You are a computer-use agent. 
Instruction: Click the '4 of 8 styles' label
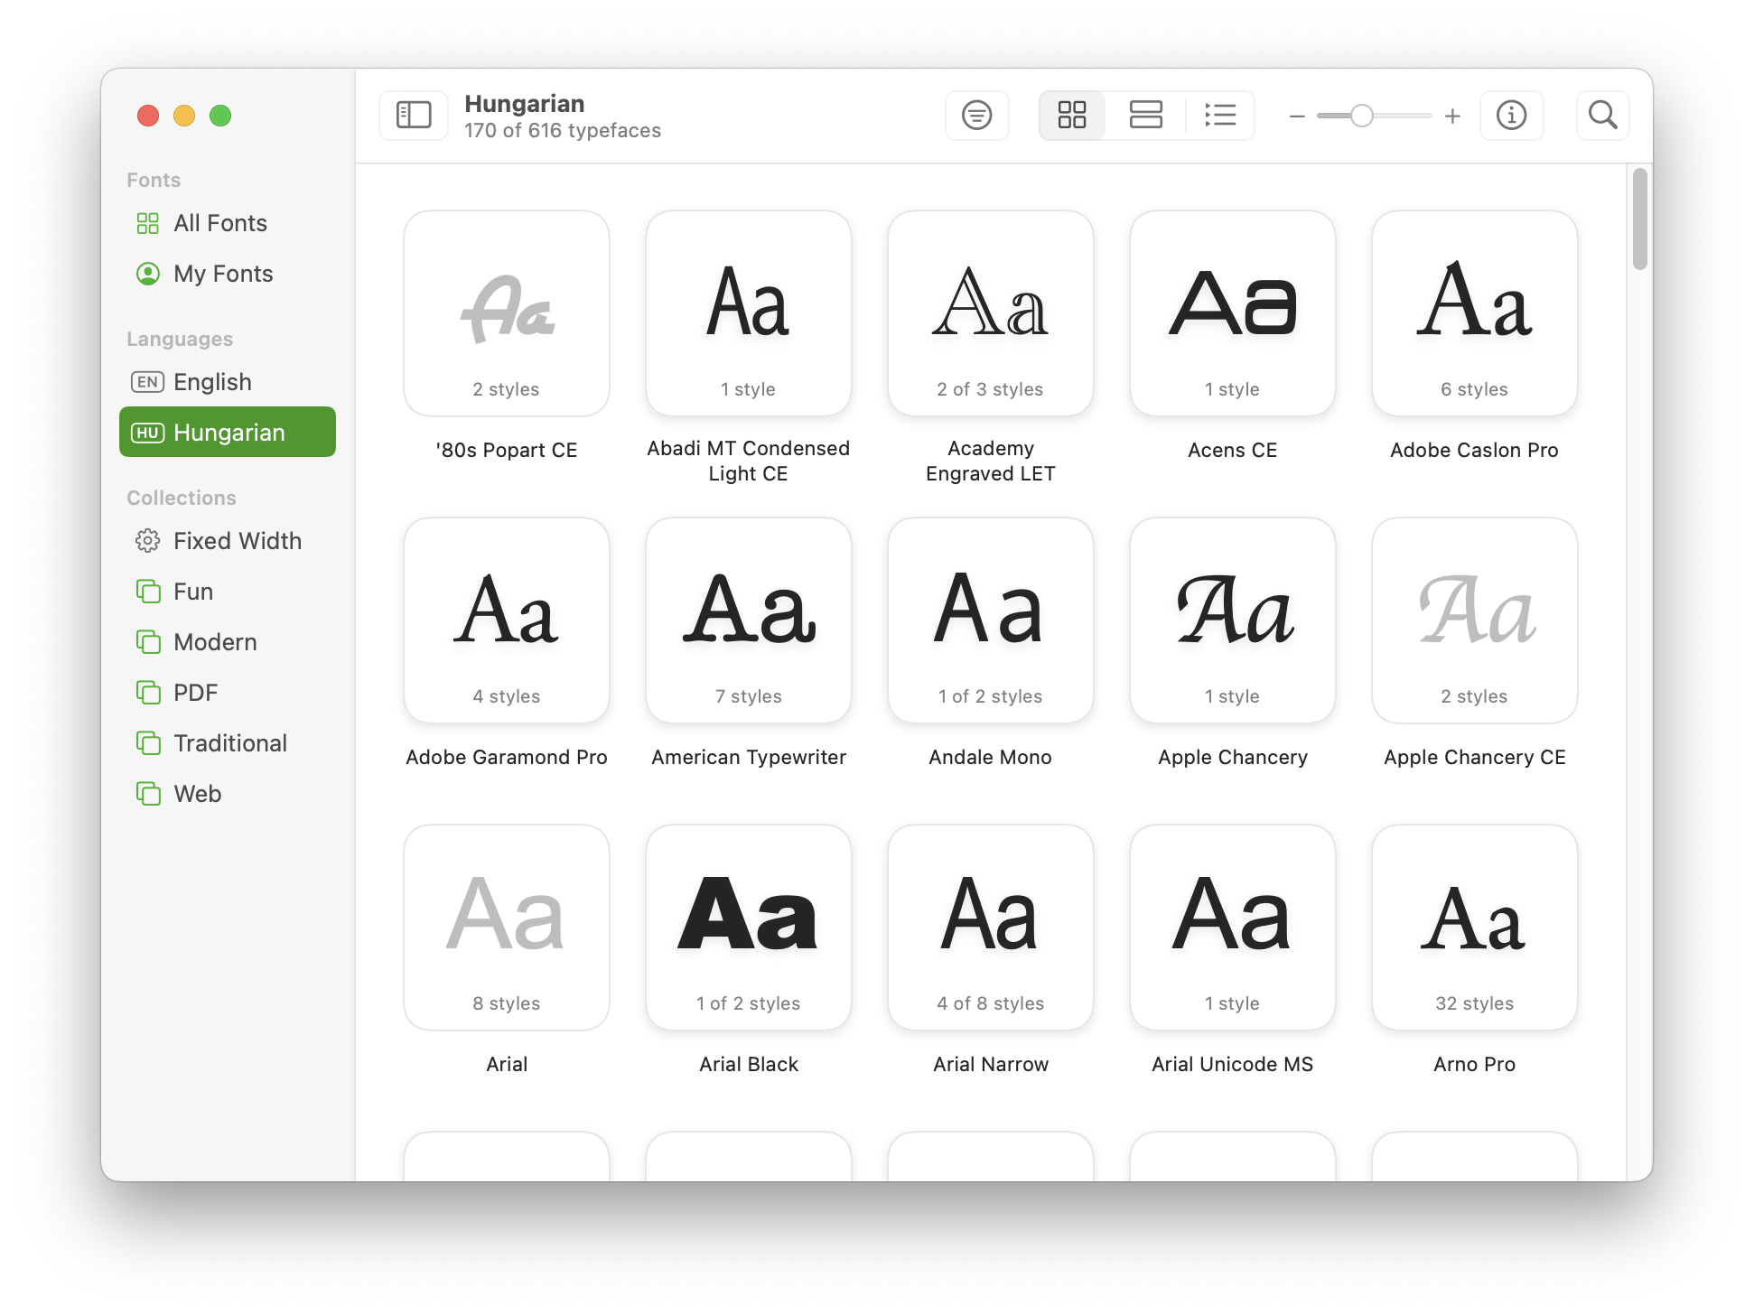click(x=991, y=1003)
